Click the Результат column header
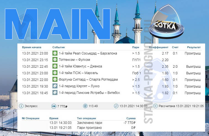Image resolution: width=209 pixels, height=136 pixels. tap(194, 47)
